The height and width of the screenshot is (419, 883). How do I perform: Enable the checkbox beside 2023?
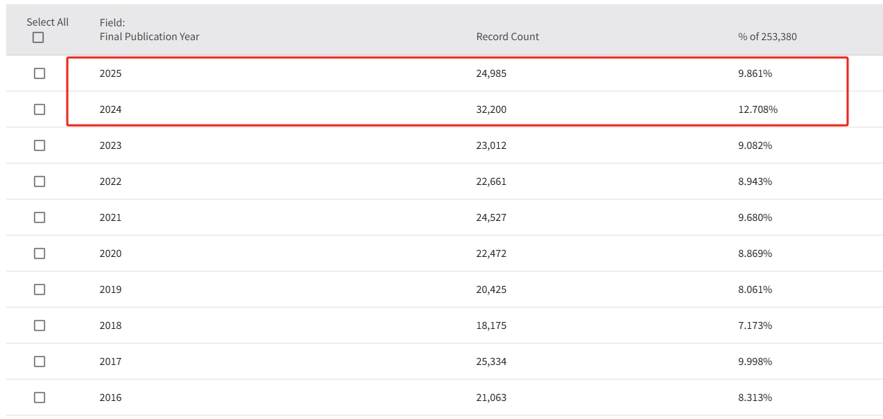click(40, 145)
